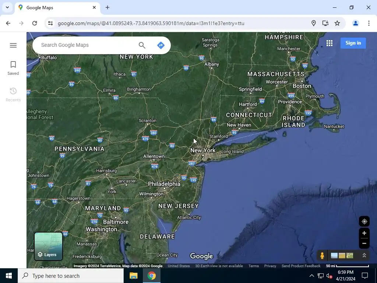Open the Street View pegman

[322, 255]
